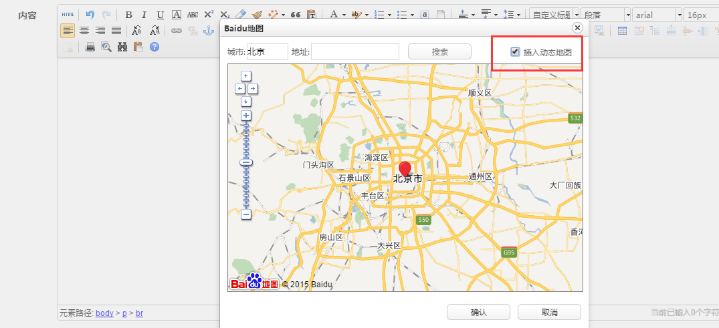Viewport: 719px width, 328px height.
Task: Click the 搜索 search button
Action: (439, 52)
